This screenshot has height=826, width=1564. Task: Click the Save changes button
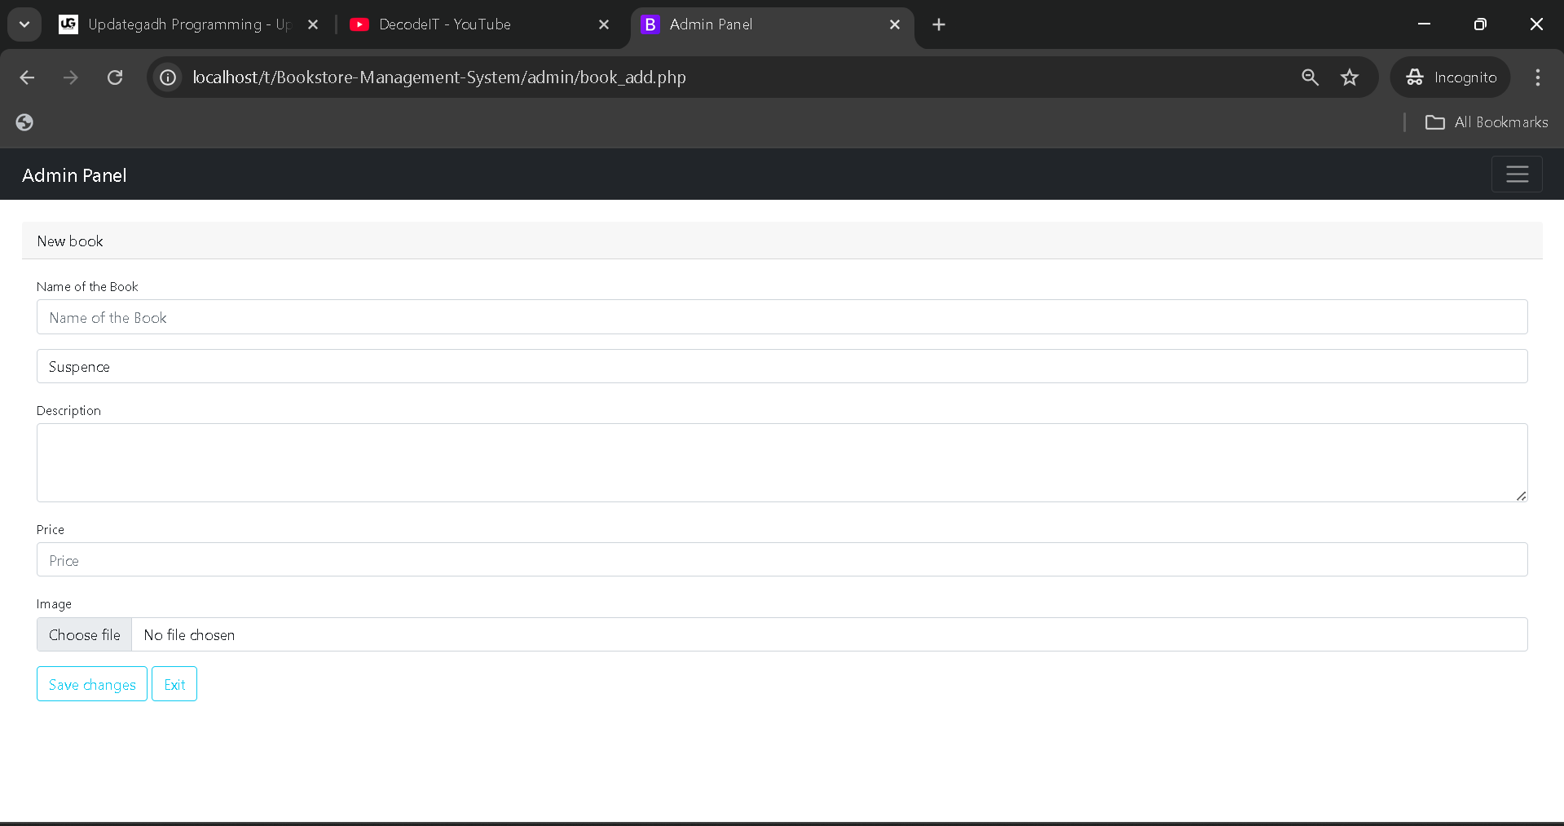pyautogui.click(x=92, y=684)
